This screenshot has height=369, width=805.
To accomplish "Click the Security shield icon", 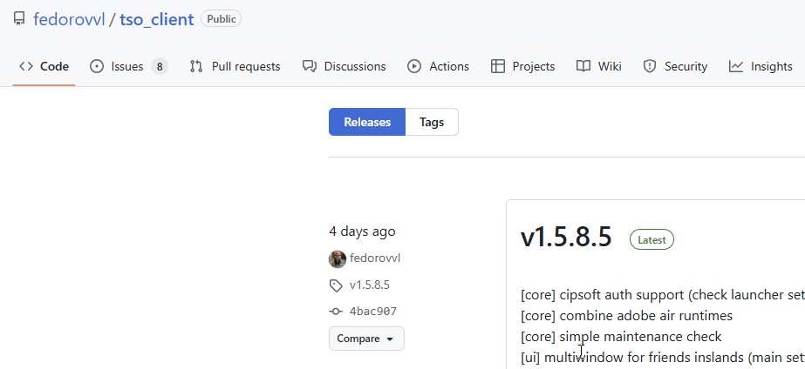I will click(650, 66).
